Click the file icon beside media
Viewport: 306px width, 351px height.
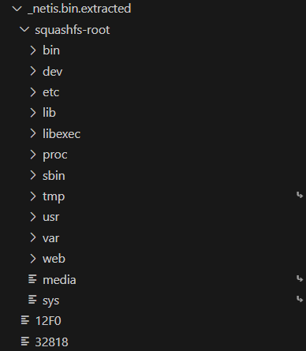(32, 279)
